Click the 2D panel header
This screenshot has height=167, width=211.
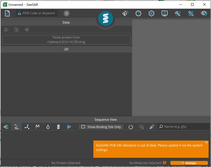tap(66, 49)
